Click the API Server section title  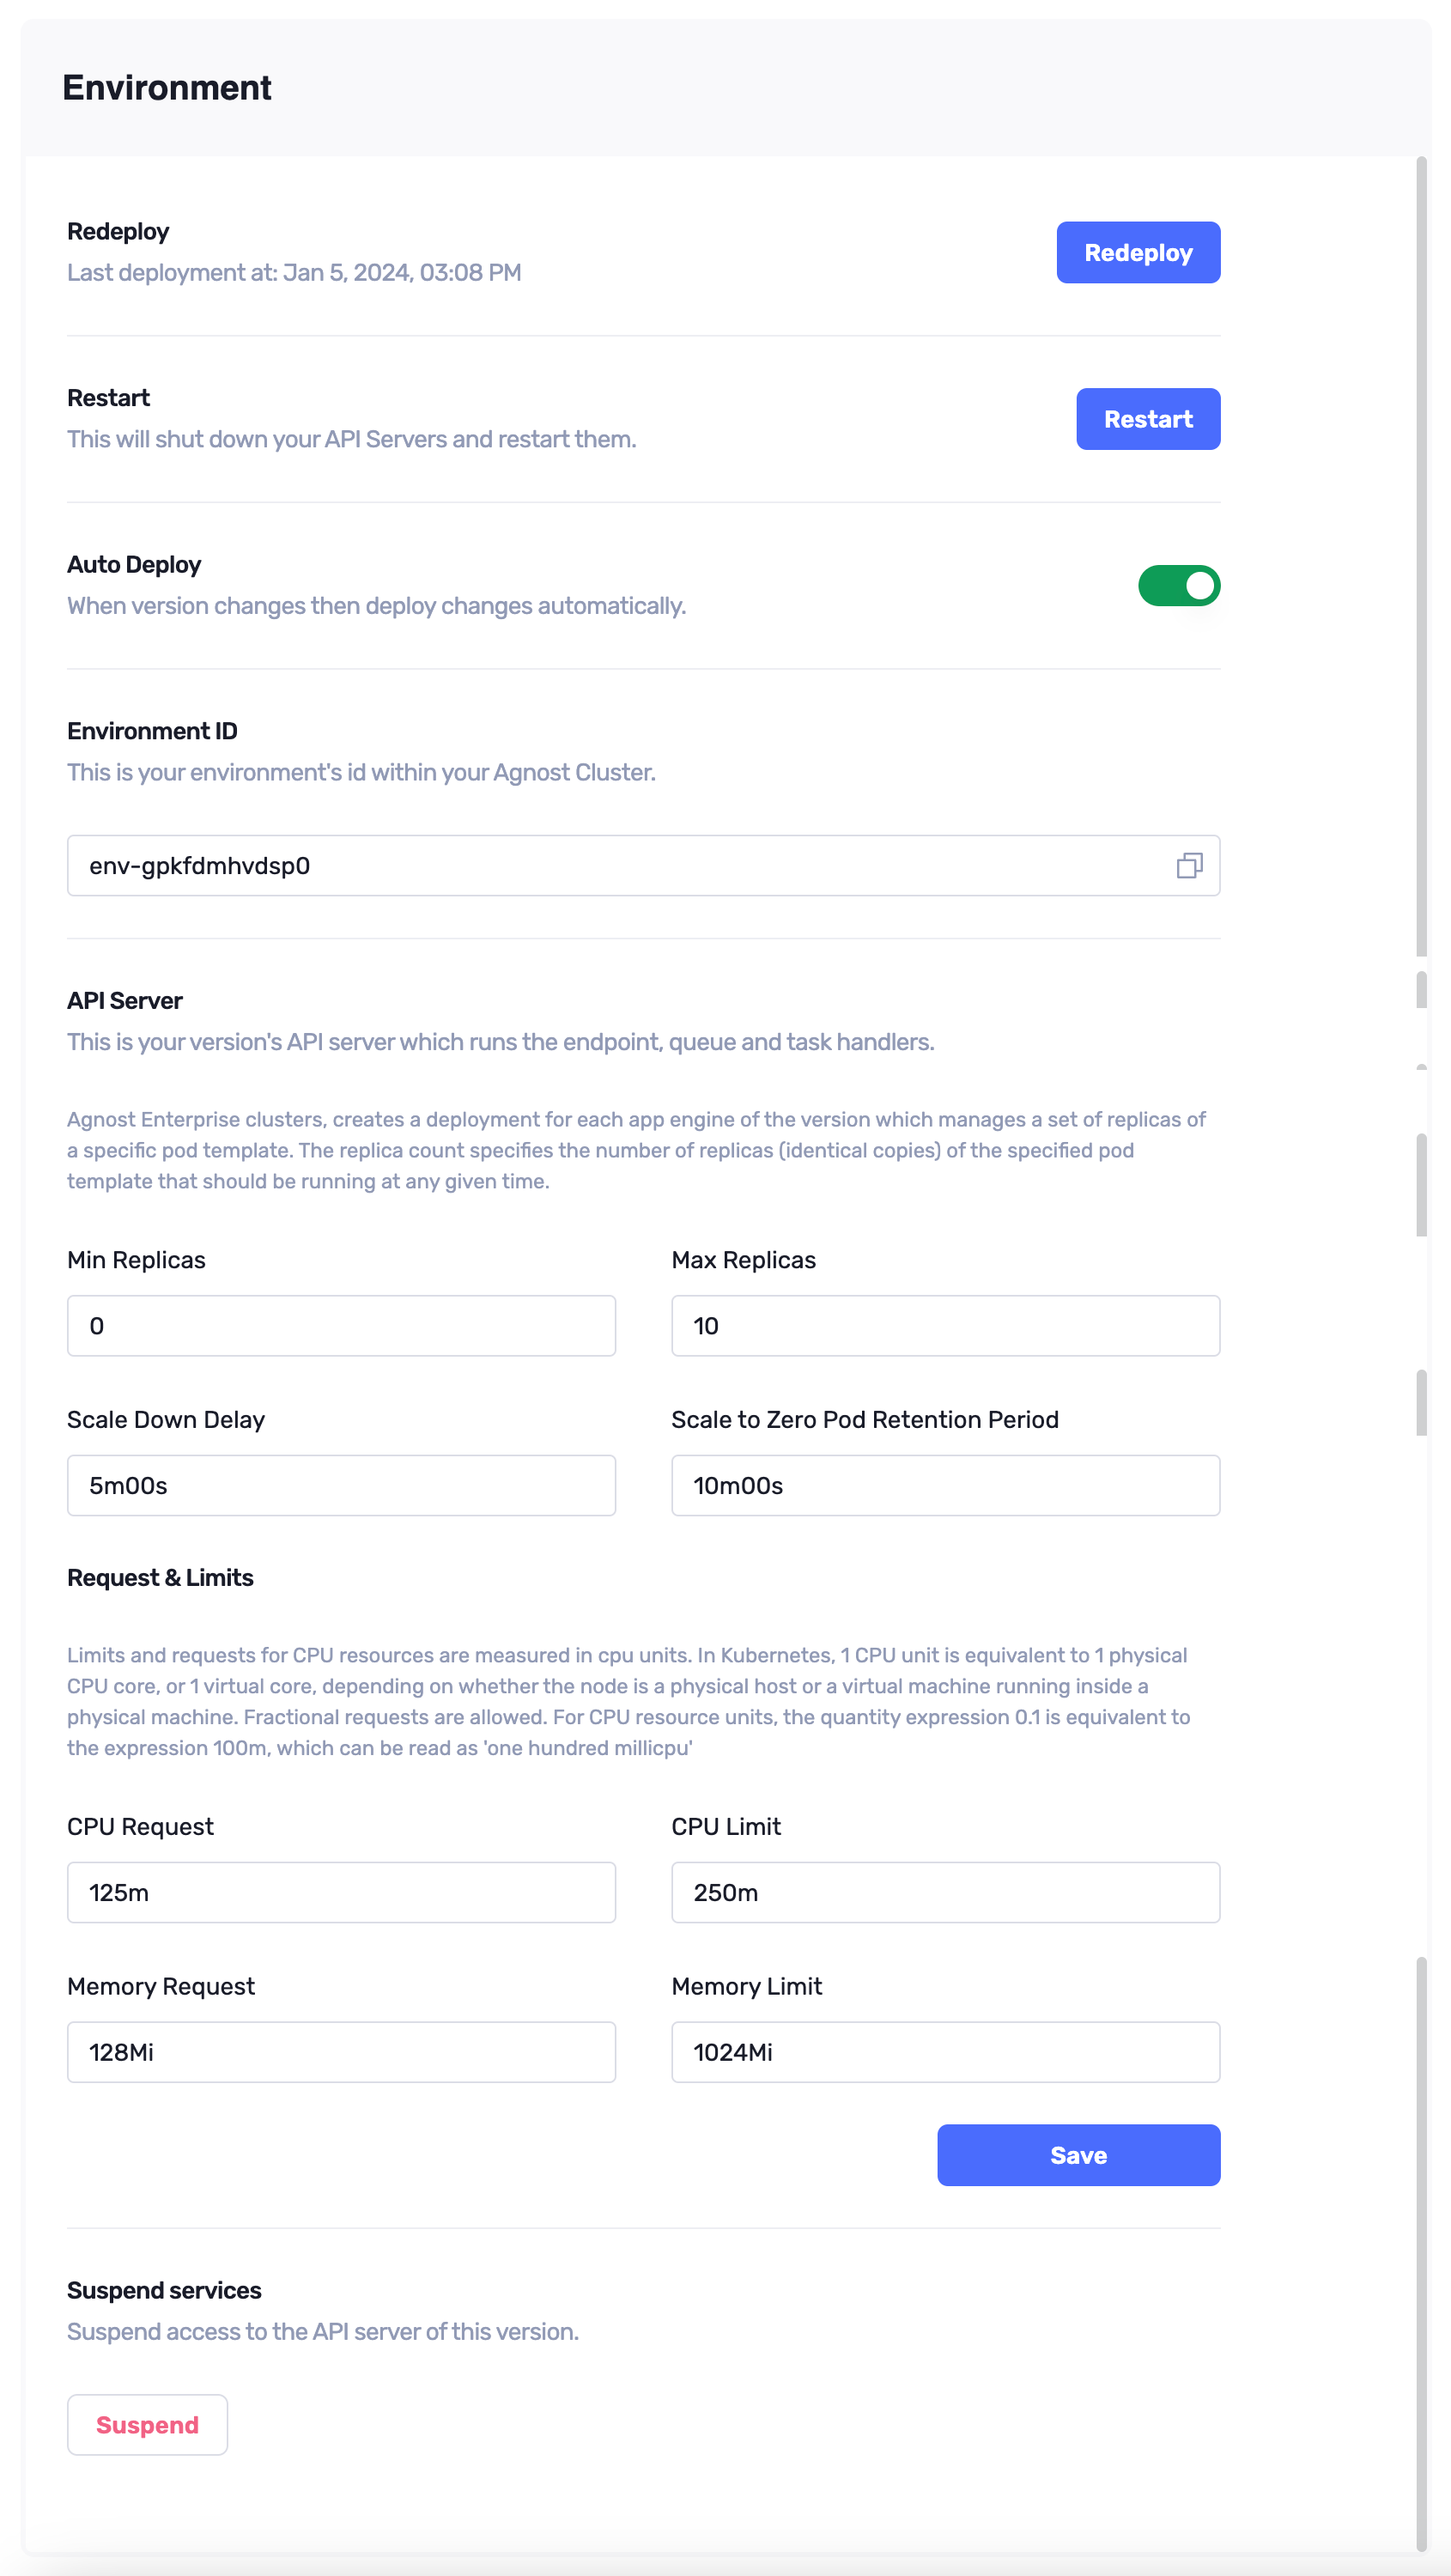click(125, 1001)
